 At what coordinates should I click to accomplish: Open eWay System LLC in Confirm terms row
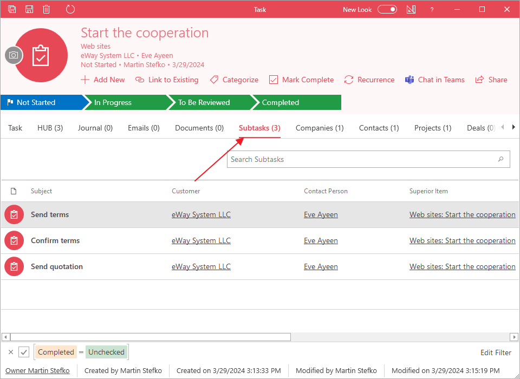(x=201, y=240)
